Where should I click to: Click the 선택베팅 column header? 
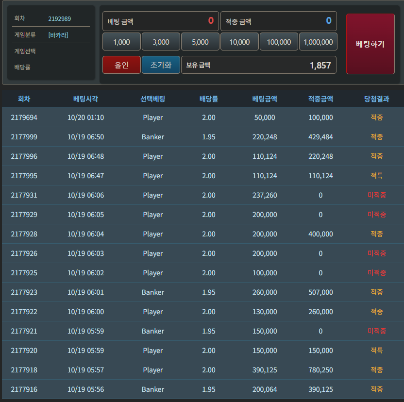click(x=153, y=99)
